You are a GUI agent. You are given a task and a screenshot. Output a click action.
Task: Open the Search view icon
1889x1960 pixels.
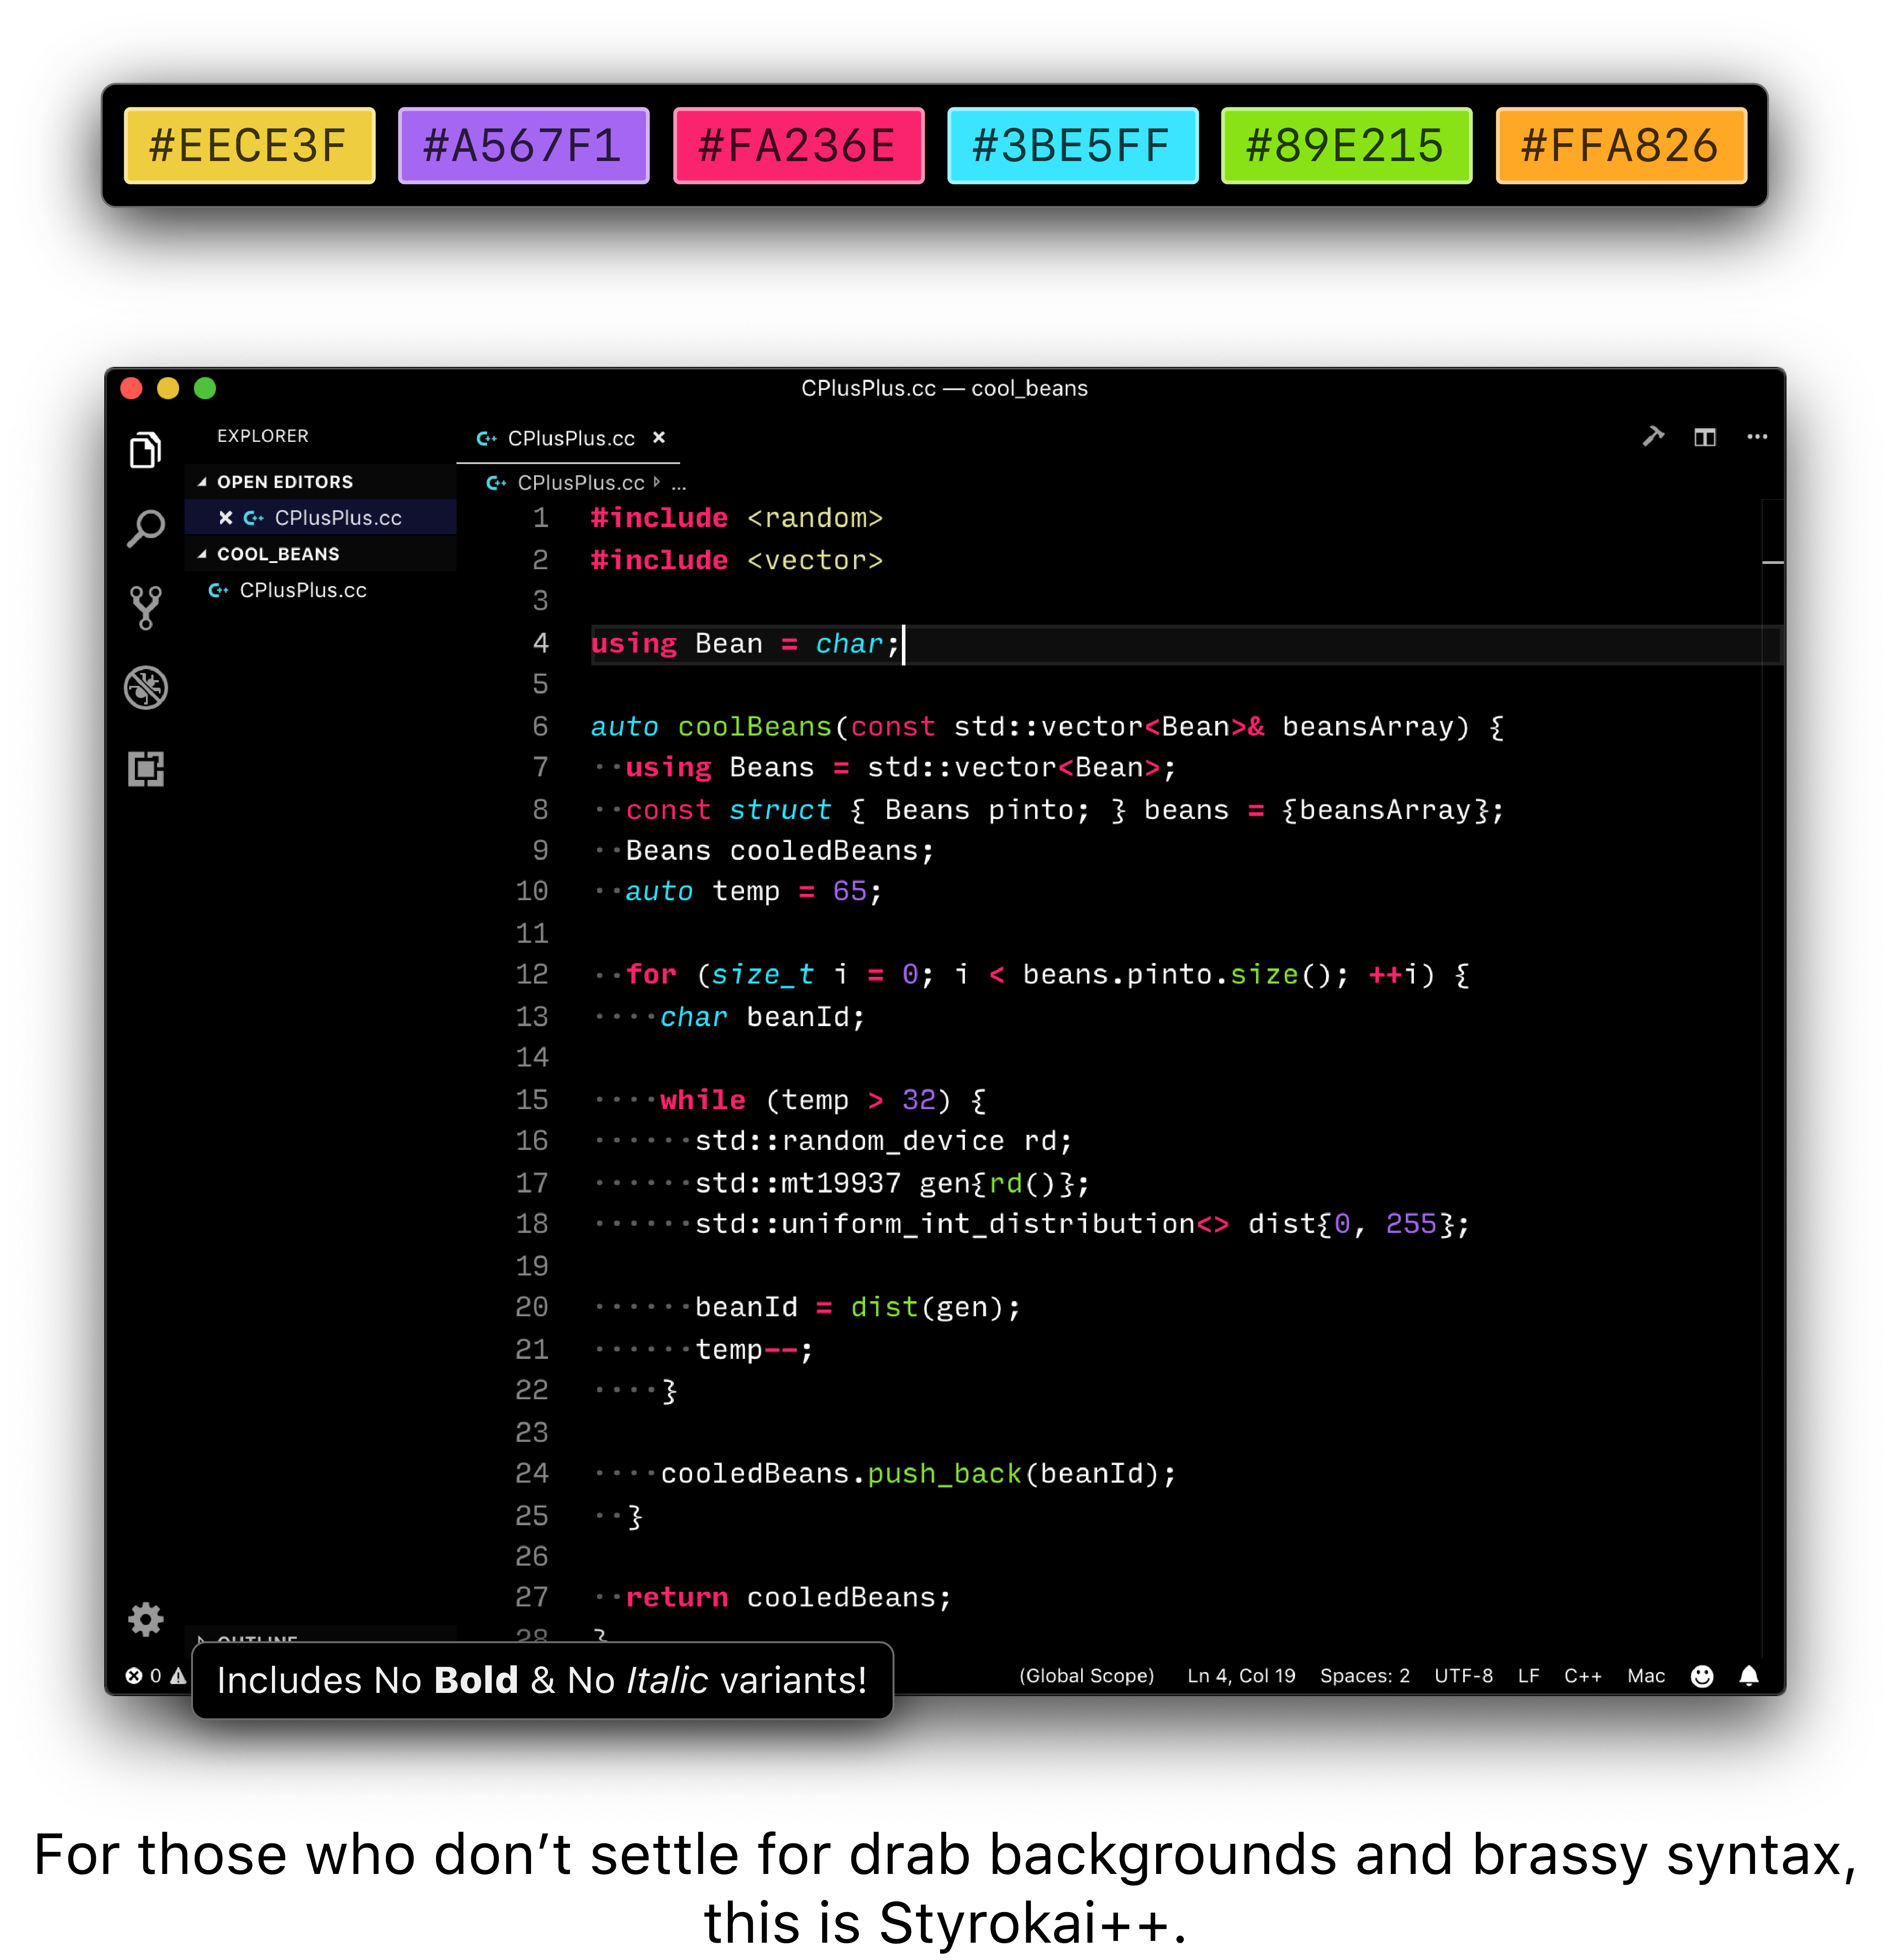pyautogui.click(x=146, y=528)
